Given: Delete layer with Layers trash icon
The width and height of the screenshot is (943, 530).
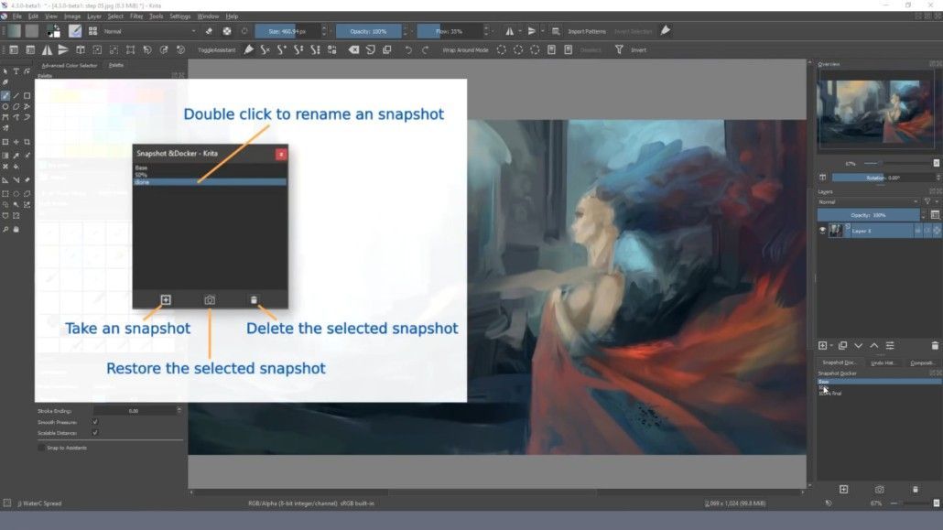Looking at the screenshot, I should 935,345.
